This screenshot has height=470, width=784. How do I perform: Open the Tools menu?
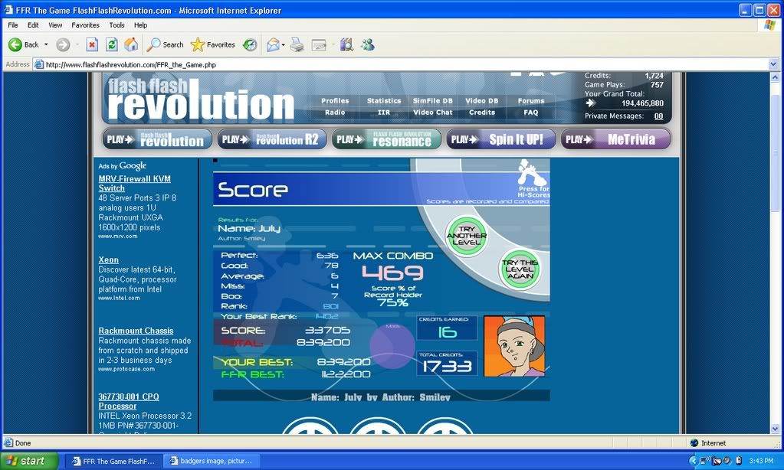click(116, 25)
